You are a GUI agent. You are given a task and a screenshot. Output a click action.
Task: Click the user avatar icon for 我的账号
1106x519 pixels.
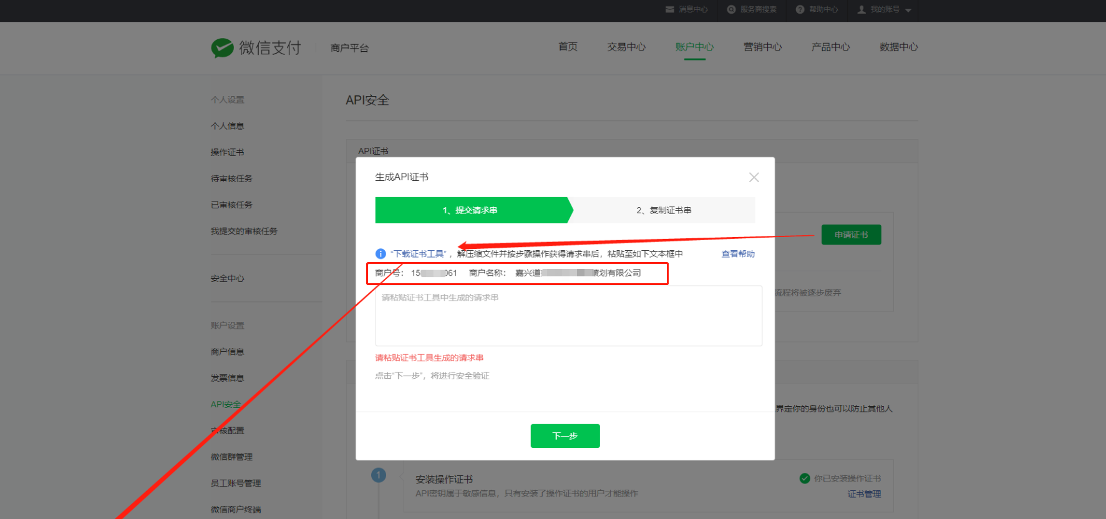click(x=861, y=9)
